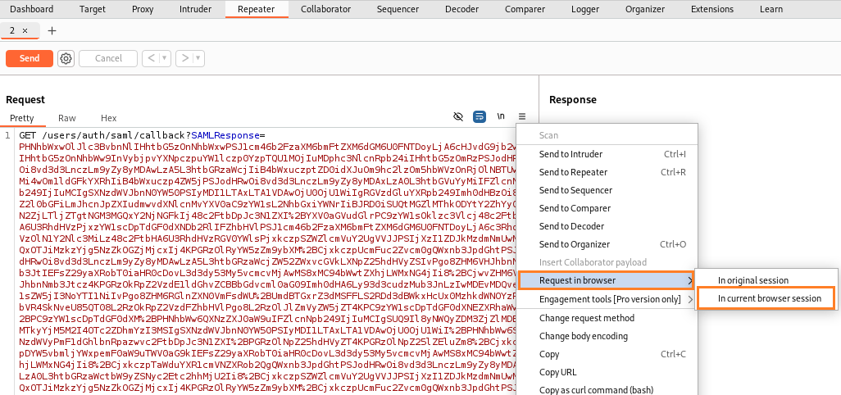Choose Send to Repeater menu item

pos(607,172)
